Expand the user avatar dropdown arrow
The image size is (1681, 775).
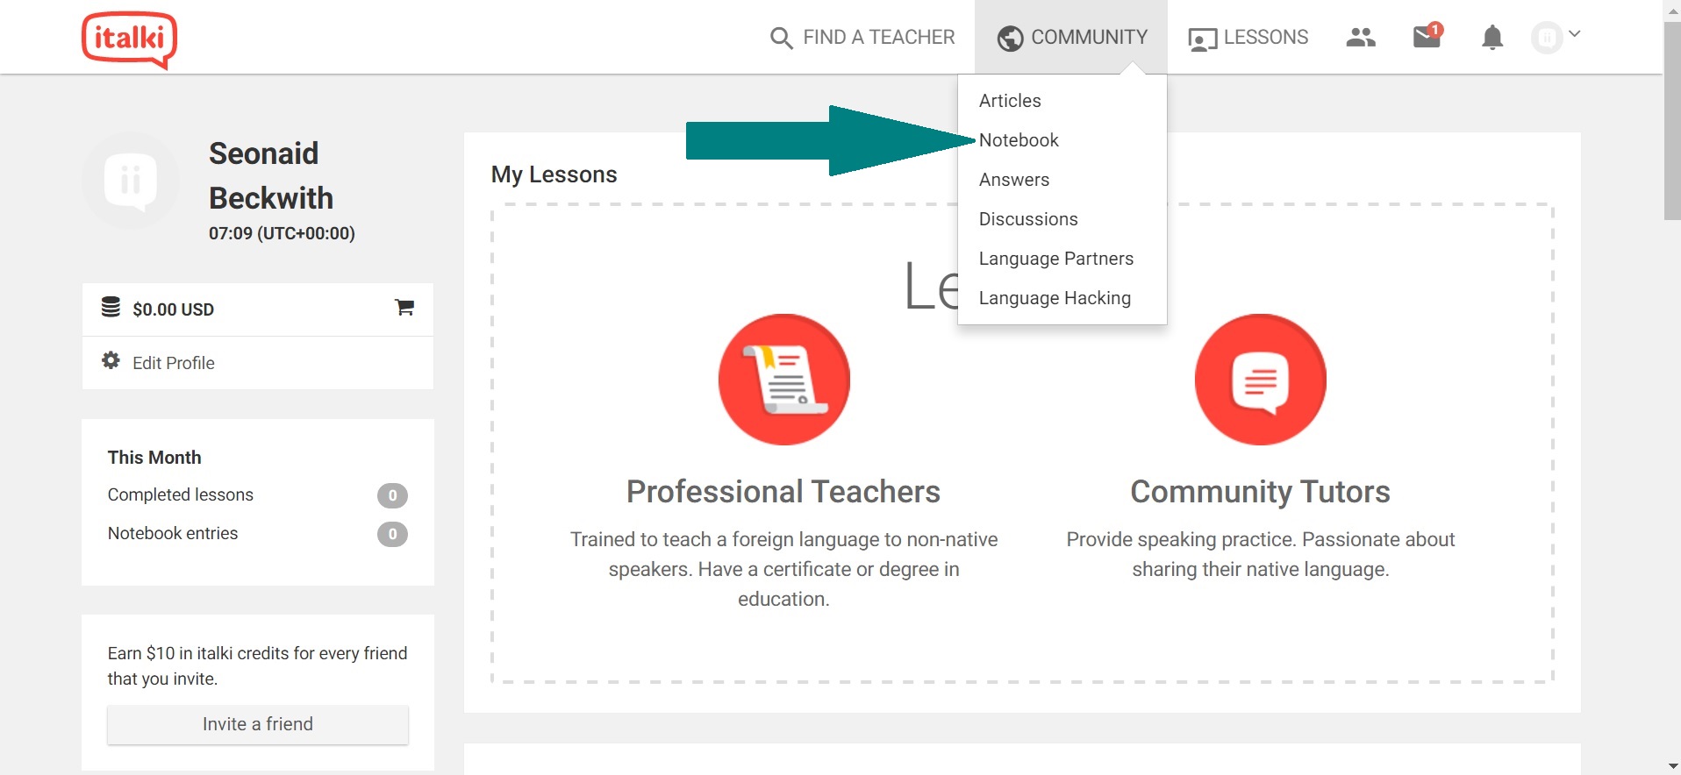pos(1575,34)
